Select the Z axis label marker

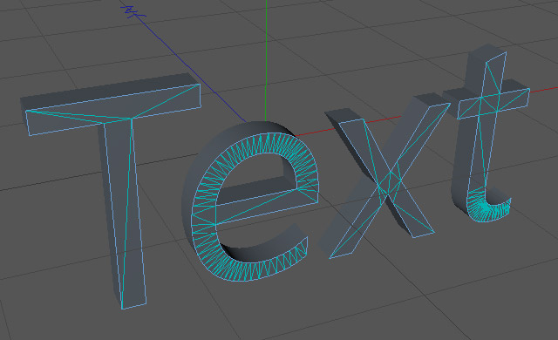click(133, 11)
